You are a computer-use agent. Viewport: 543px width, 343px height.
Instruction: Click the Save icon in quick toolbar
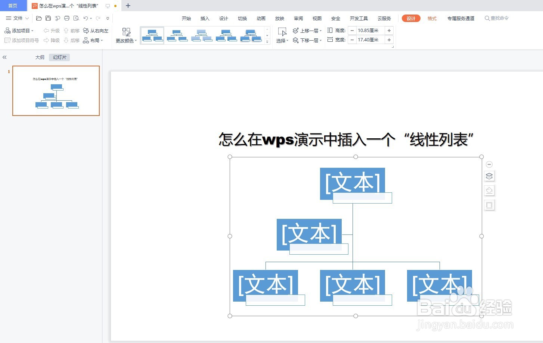pos(48,18)
